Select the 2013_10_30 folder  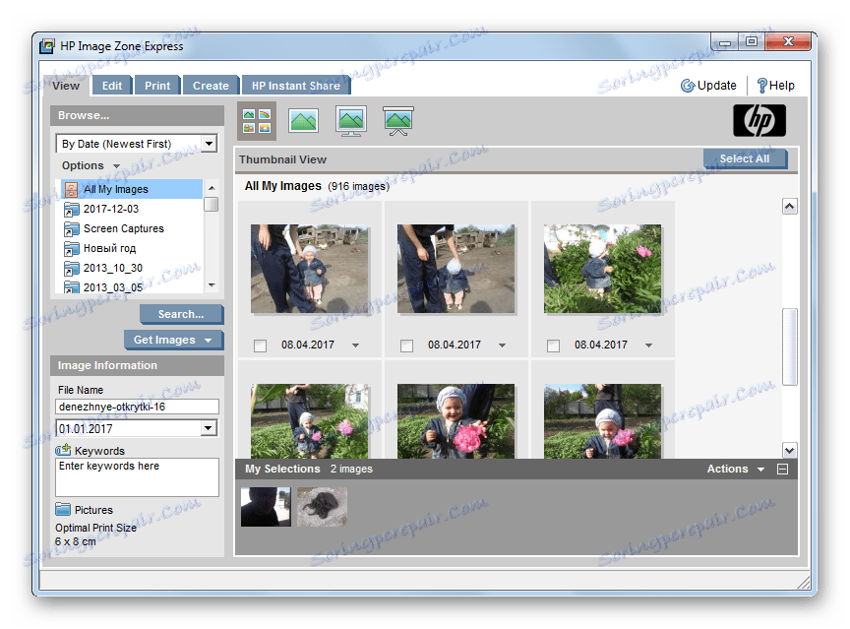pos(113,268)
